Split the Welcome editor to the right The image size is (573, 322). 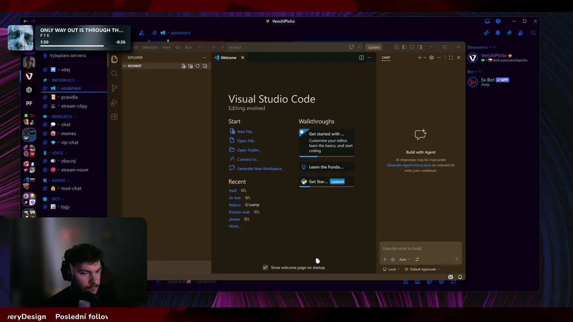click(x=361, y=57)
